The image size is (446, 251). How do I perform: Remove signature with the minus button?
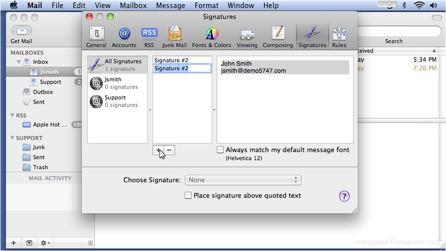pos(169,150)
